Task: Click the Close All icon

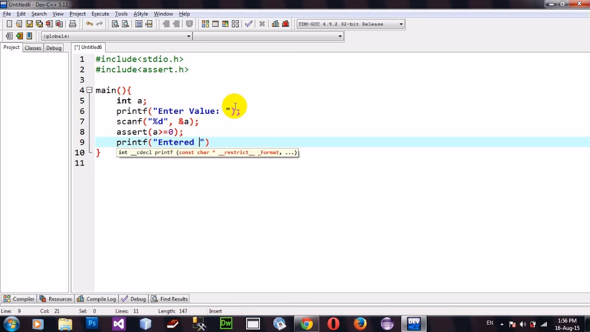Action: [59, 24]
